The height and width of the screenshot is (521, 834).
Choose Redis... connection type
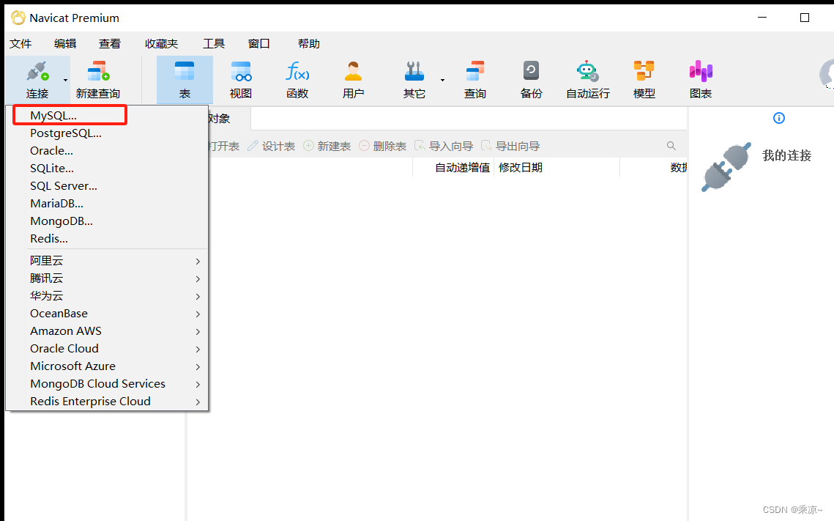point(107,238)
